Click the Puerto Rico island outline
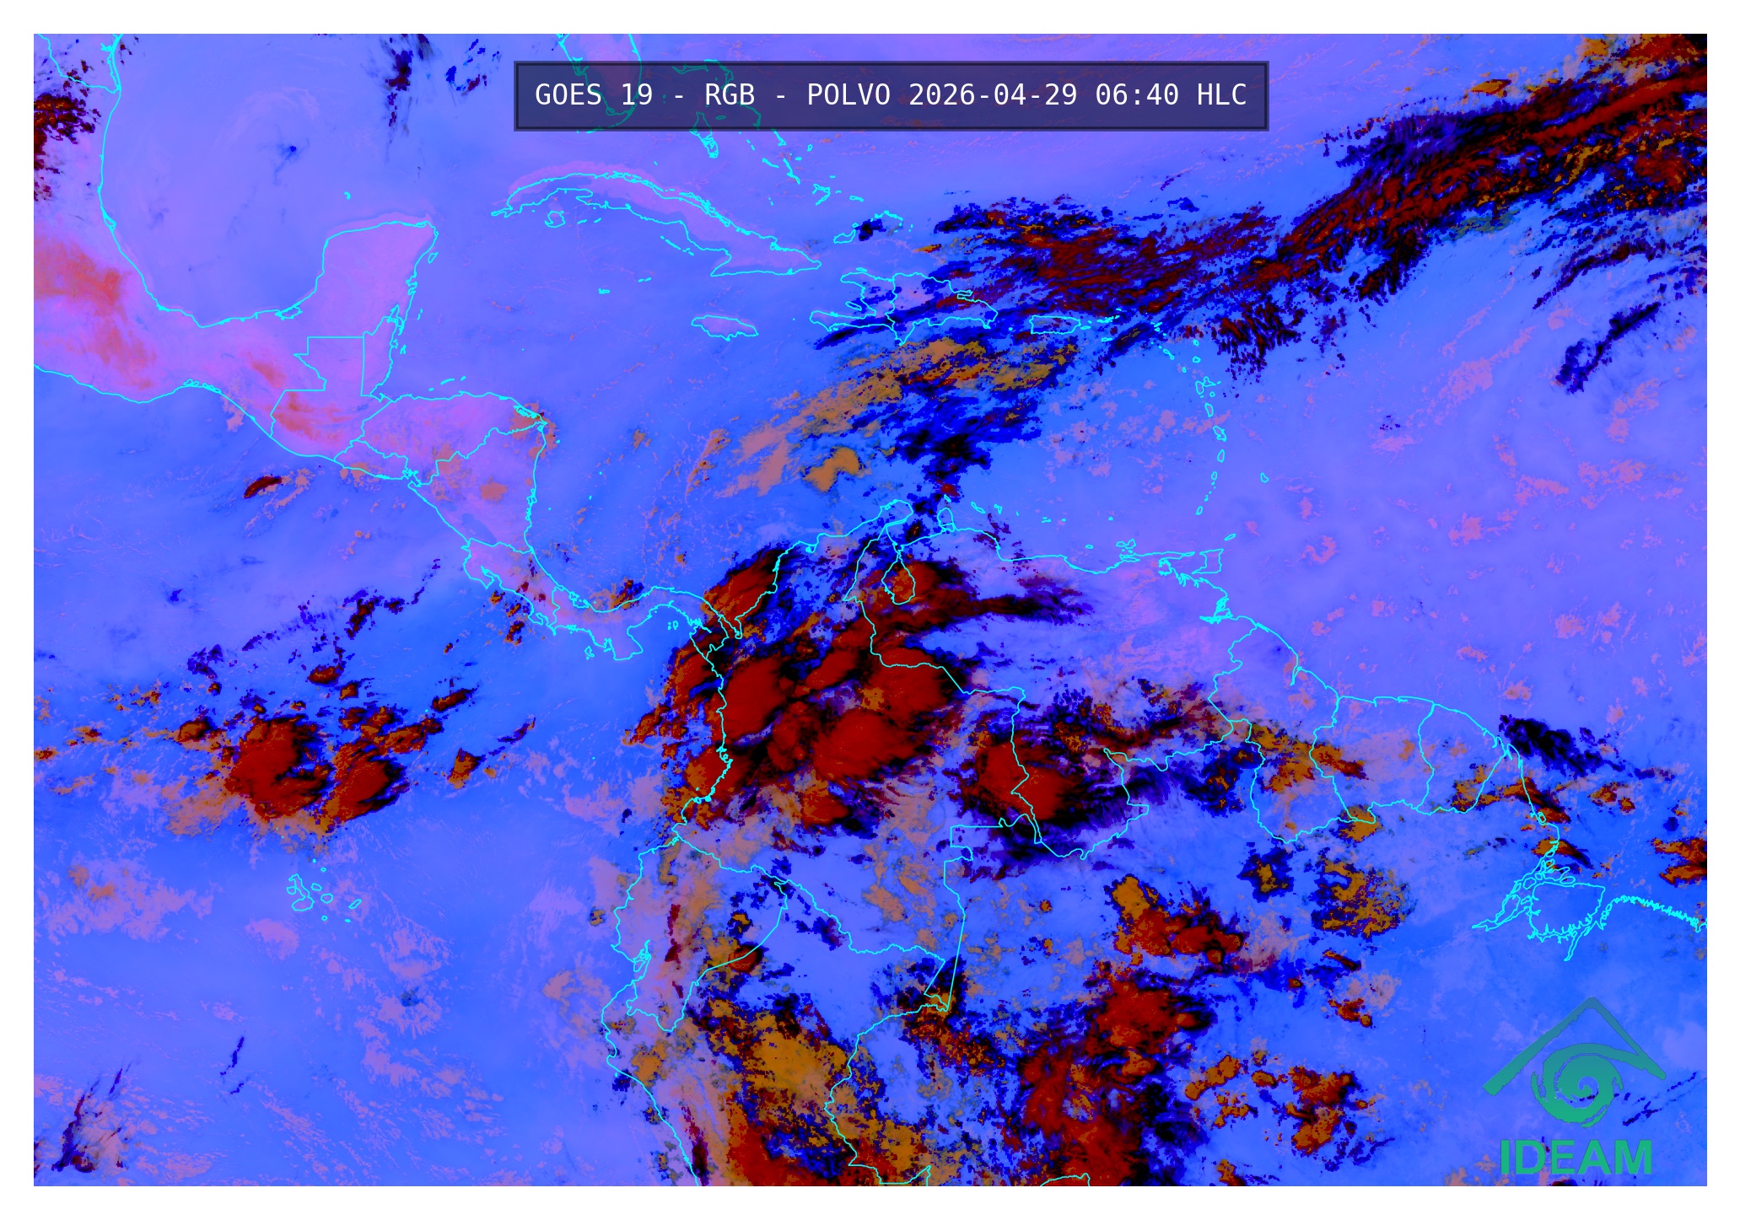The width and height of the screenshot is (1740, 1220). point(1054,325)
